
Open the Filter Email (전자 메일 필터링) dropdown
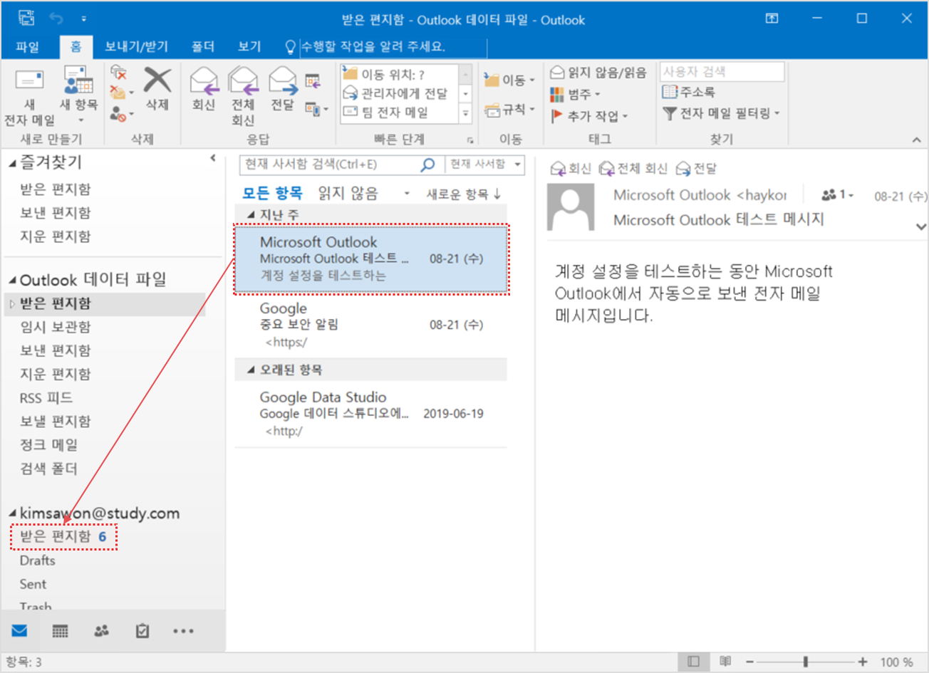coord(721,113)
